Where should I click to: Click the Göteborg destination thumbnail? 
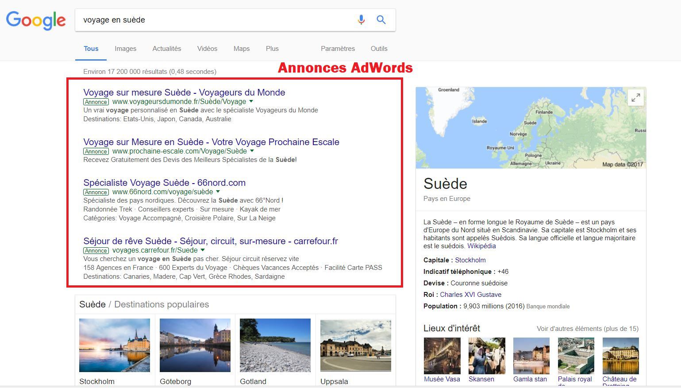tap(195, 346)
